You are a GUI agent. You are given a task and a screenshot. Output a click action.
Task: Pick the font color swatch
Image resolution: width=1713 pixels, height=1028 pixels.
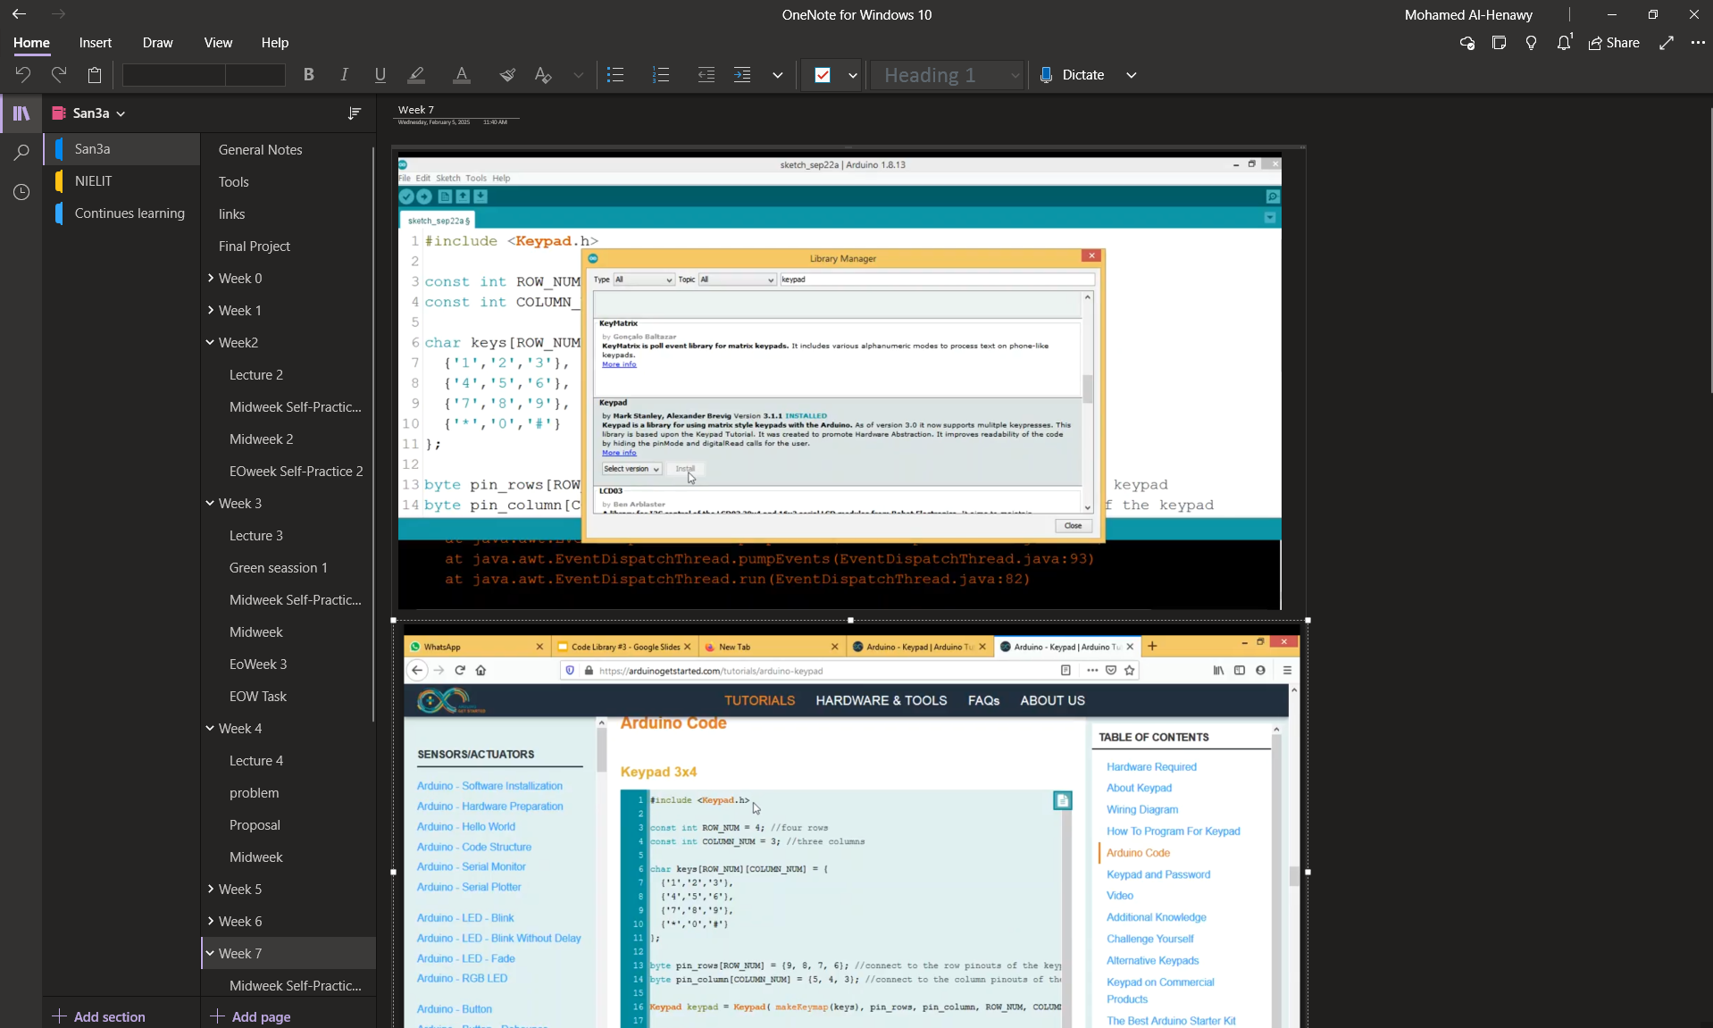[x=461, y=75]
